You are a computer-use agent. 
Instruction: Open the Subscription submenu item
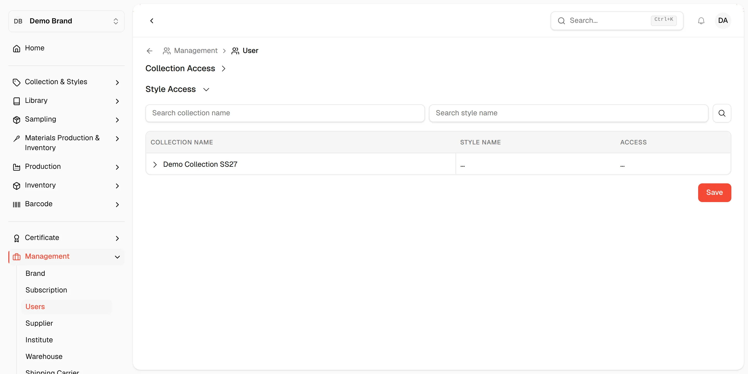[46, 290]
